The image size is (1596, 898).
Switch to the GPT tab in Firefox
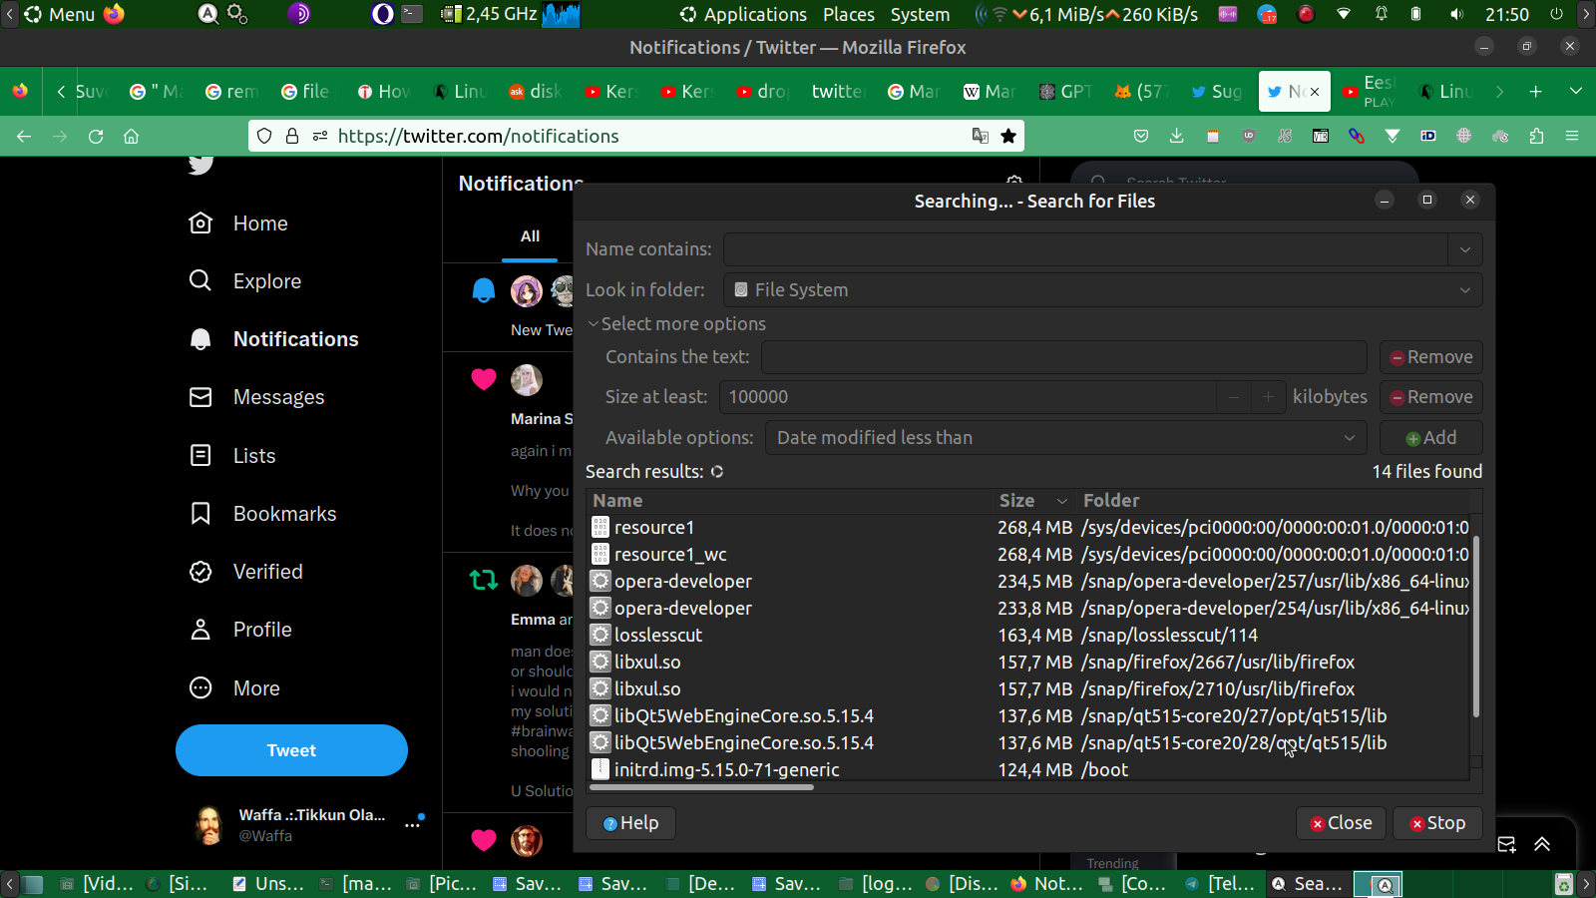click(x=1065, y=92)
